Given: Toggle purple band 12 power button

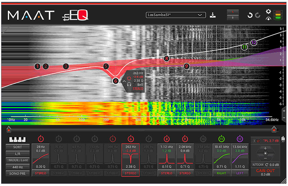Looking at the screenshot, I should click(240, 139).
